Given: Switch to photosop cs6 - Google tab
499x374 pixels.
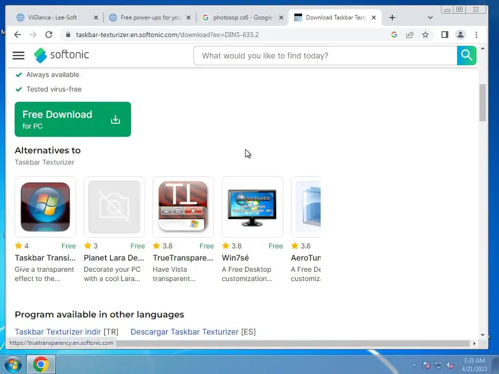Looking at the screenshot, I should 243,18.
